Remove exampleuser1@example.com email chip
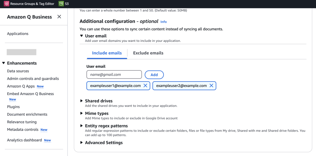Viewport: 316px width, 156px height. (145, 86)
